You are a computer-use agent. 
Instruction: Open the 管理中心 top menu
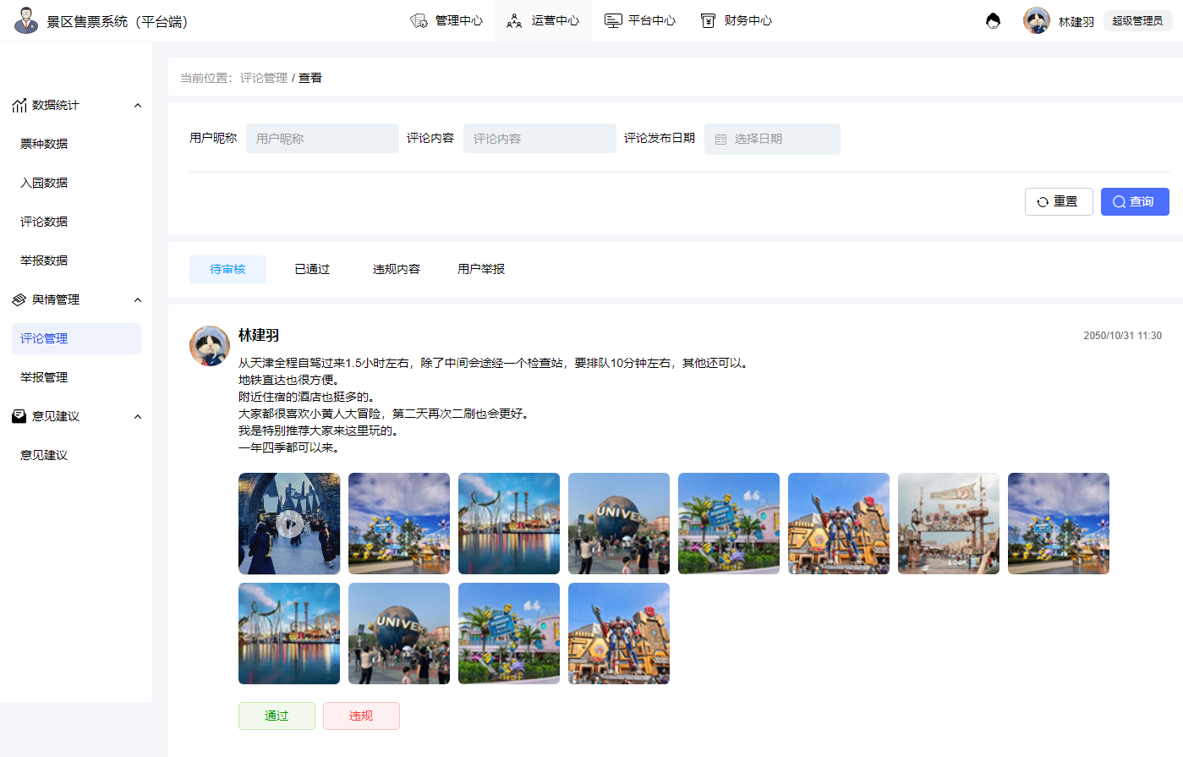446,20
